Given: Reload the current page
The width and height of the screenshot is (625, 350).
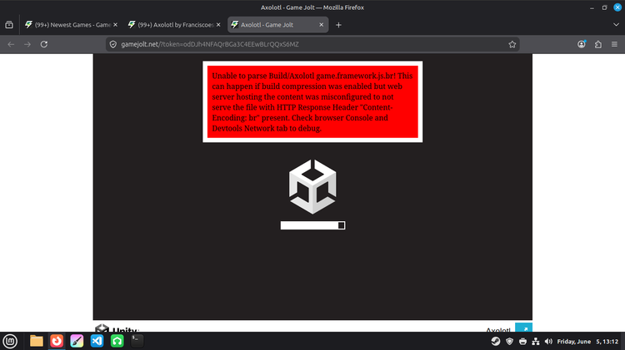Looking at the screenshot, I should (x=44, y=44).
